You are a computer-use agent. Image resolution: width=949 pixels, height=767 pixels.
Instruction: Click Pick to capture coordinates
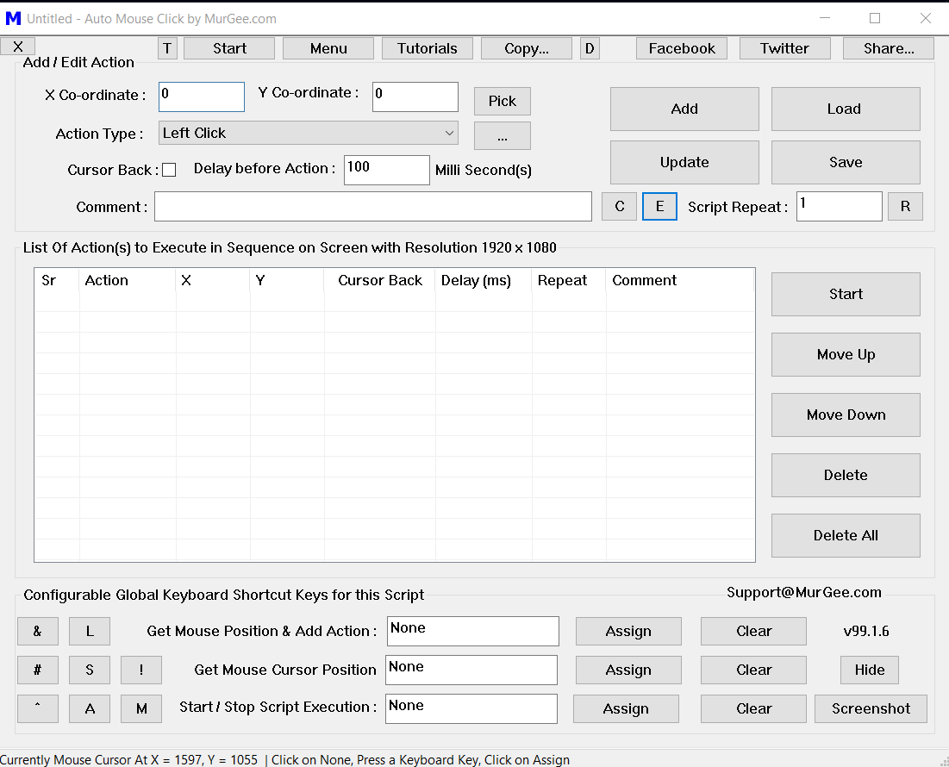(502, 101)
